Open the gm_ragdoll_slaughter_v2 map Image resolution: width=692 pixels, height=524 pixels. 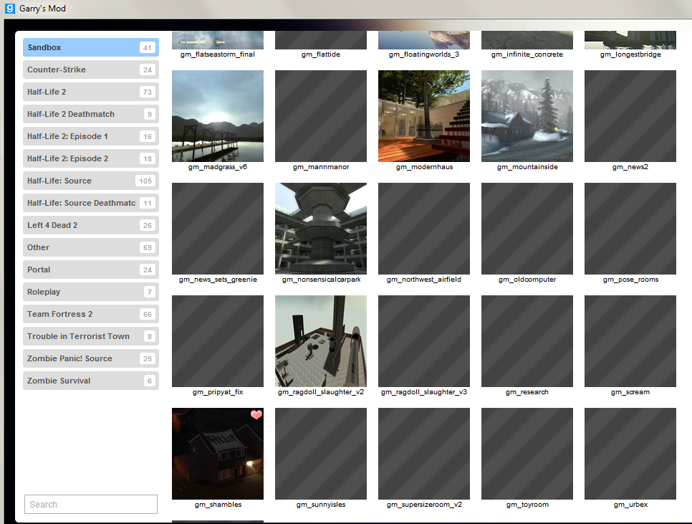[321, 341]
